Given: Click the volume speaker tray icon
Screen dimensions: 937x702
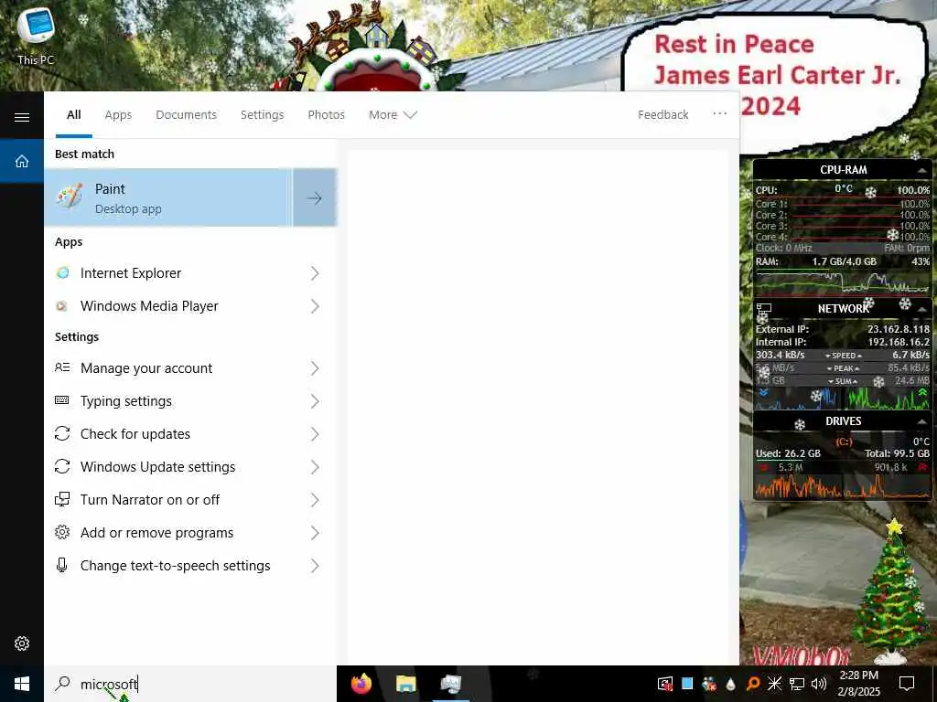Looking at the screenshot, I should click(819, 684).
